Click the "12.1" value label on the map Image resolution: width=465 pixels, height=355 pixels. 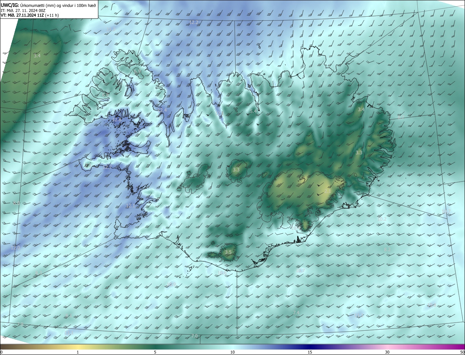tap(130, 205)
